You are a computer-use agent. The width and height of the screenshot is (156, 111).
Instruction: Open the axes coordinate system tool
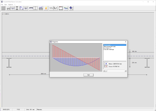coord(21,8)
